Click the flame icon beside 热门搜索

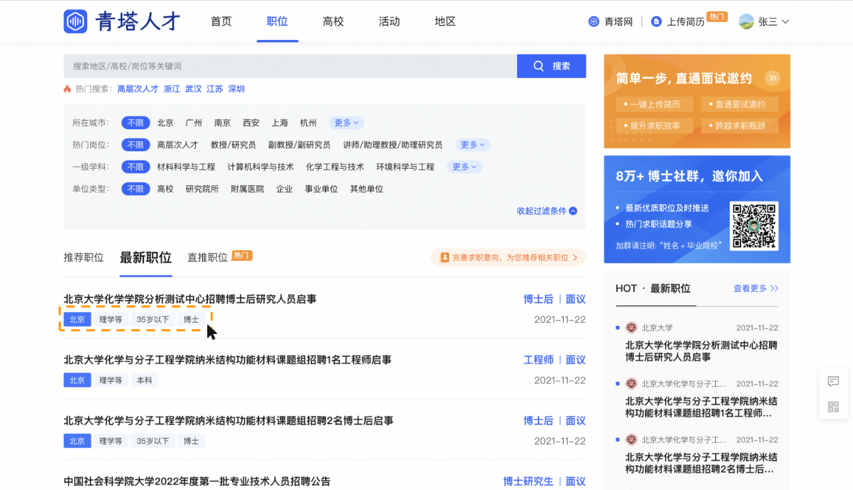[x=67, y=89]
